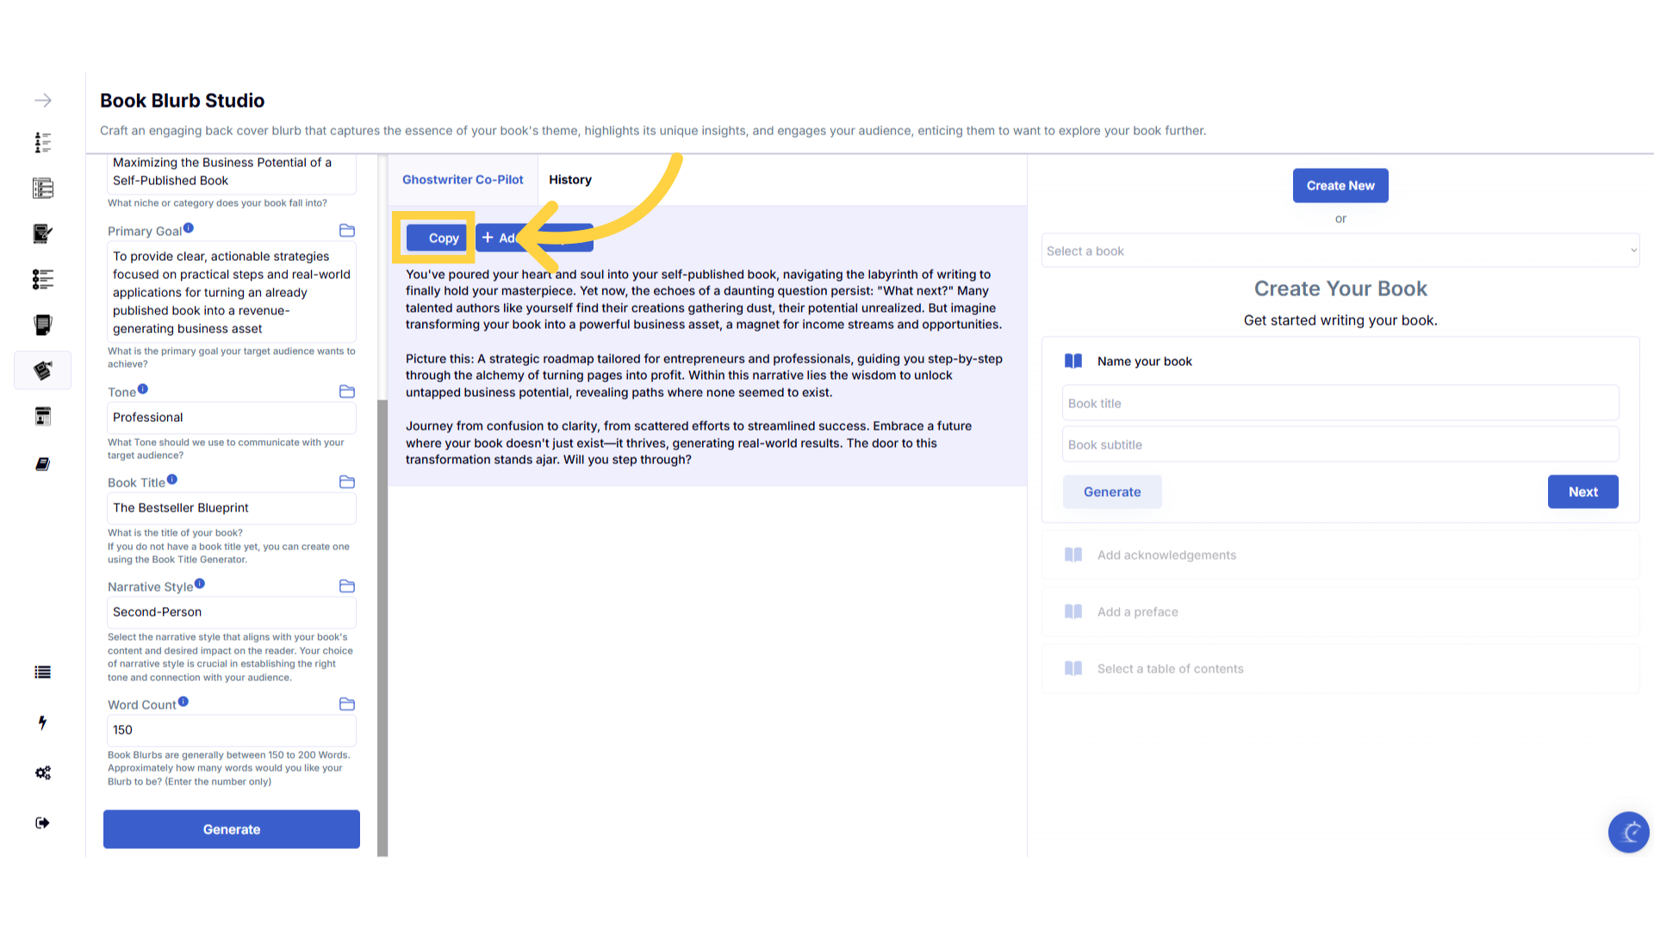The image size is (1654, 930).
Task: Open folder icon next to Primary Goal
Action: click(x=347, y=231)
